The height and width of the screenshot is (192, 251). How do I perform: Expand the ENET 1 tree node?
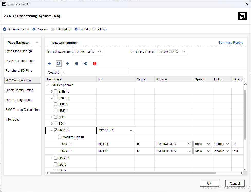[52, 98]
